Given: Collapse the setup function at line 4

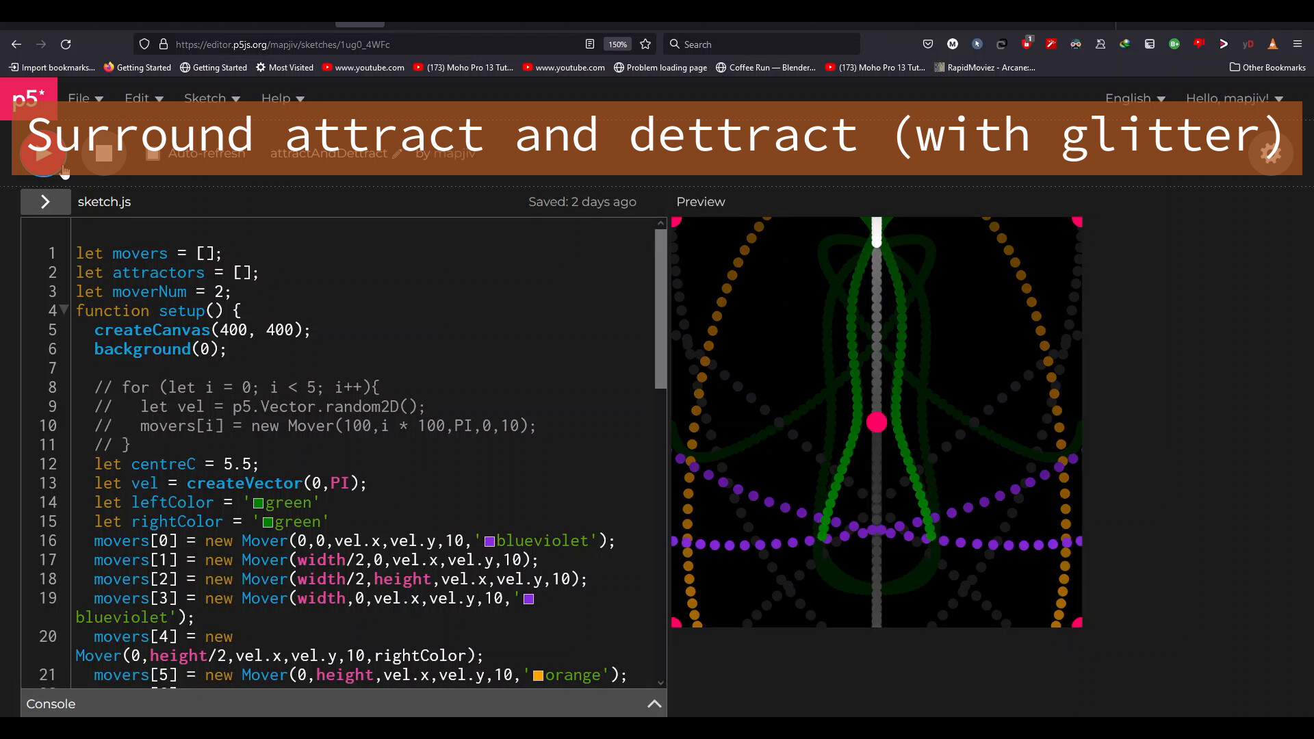Looking at the screenshot, I should tap(64, 309).
